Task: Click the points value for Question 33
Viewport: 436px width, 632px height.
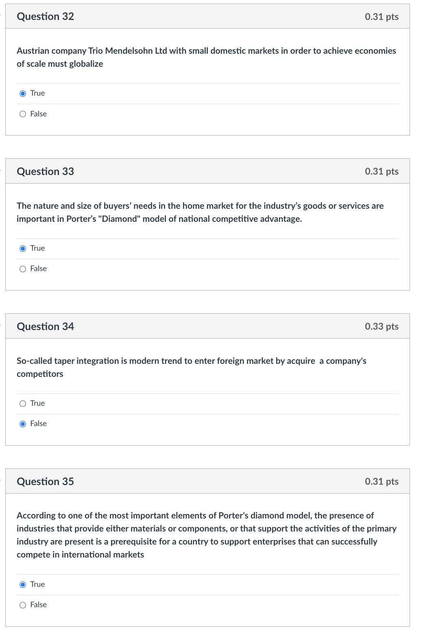Action: click(381, 171)
